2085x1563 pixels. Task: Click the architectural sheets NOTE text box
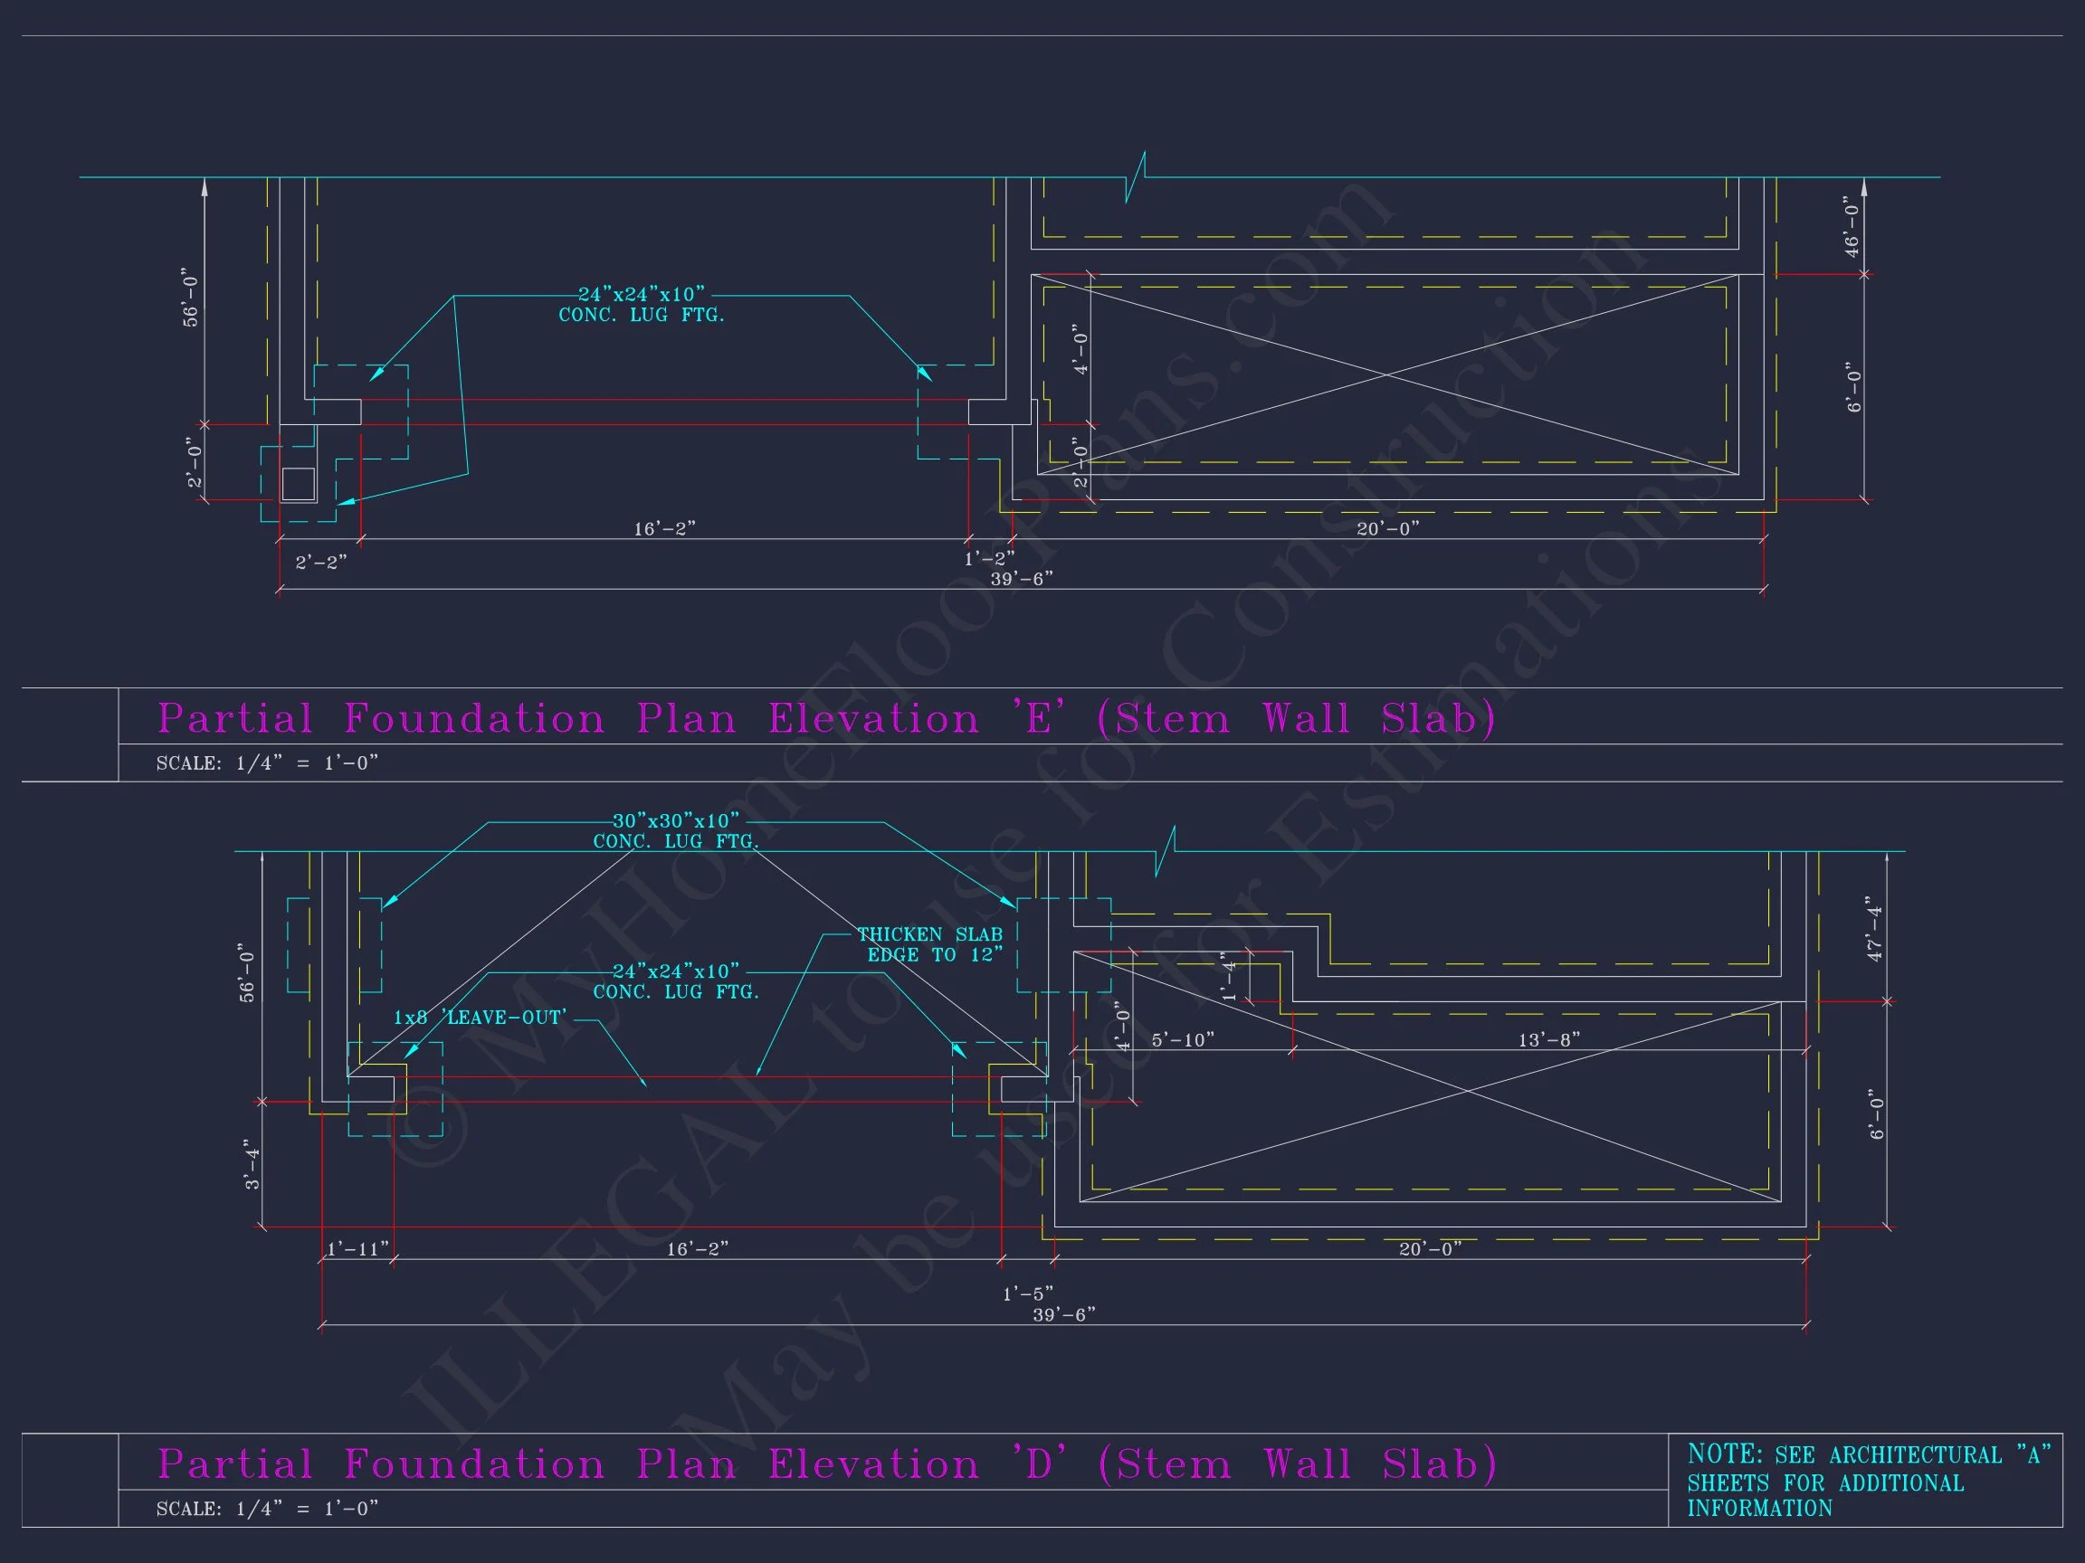coord(1864,1480)
